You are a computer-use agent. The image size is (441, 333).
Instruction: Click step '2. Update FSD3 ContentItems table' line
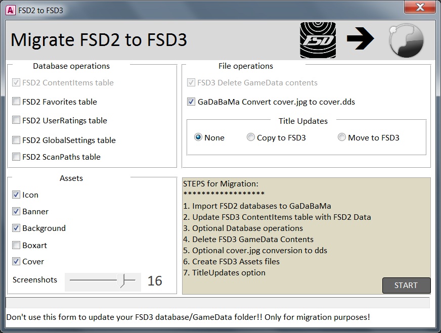pyautogui.click(x=277, y=217)
